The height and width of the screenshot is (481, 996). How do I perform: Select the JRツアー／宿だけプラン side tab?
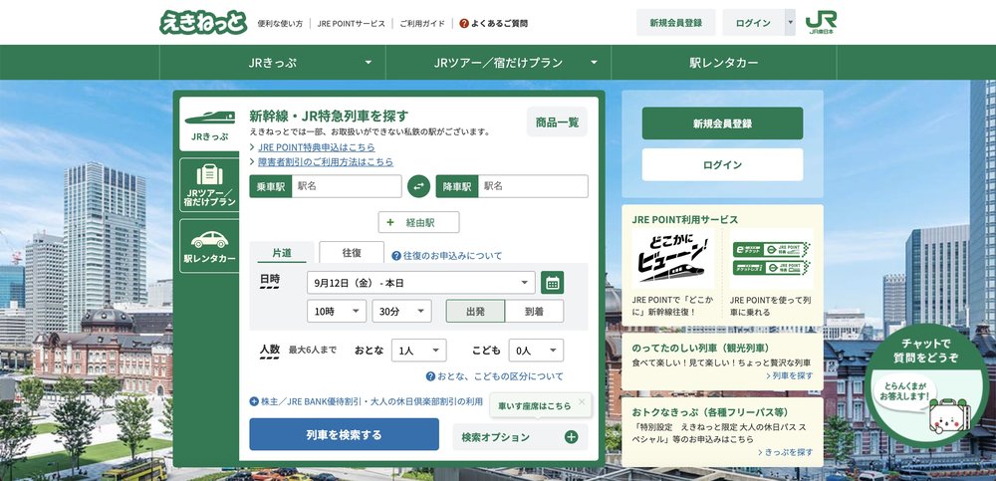point(209,184)
